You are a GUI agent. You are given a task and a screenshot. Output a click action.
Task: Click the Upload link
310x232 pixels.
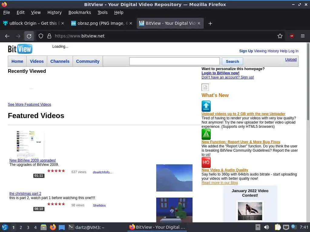click(291, 60)
